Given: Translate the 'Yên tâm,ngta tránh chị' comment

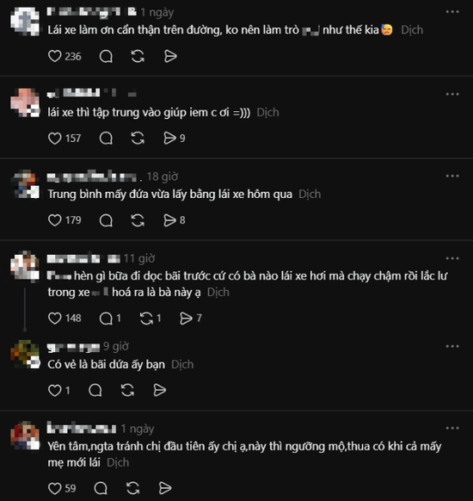Looking at the screenshot, I should coord(118,462).
